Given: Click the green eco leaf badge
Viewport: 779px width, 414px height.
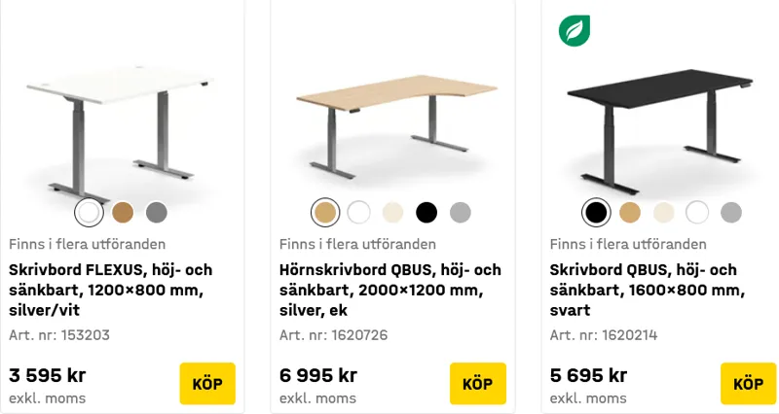Looking at the screenshot, I should pos(575,30).
